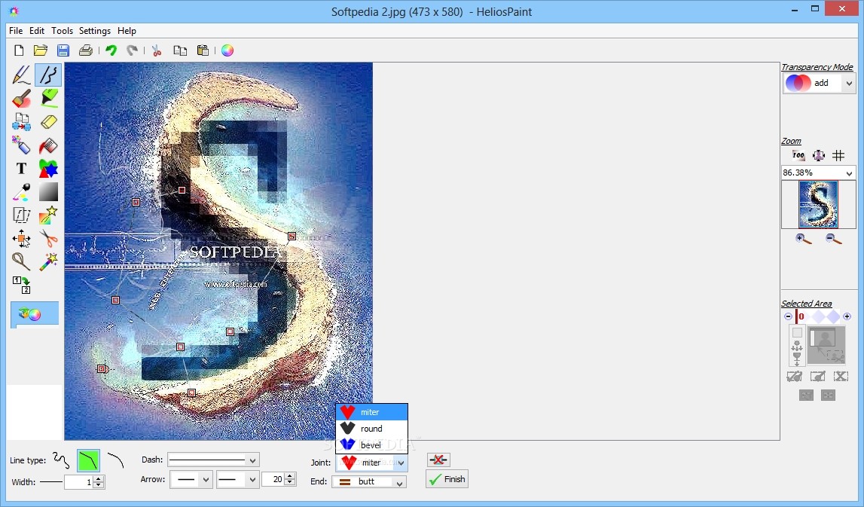Viewport: 864px width, 507px height.
Task: Open the Tools menu
Action: pos(63,31)
